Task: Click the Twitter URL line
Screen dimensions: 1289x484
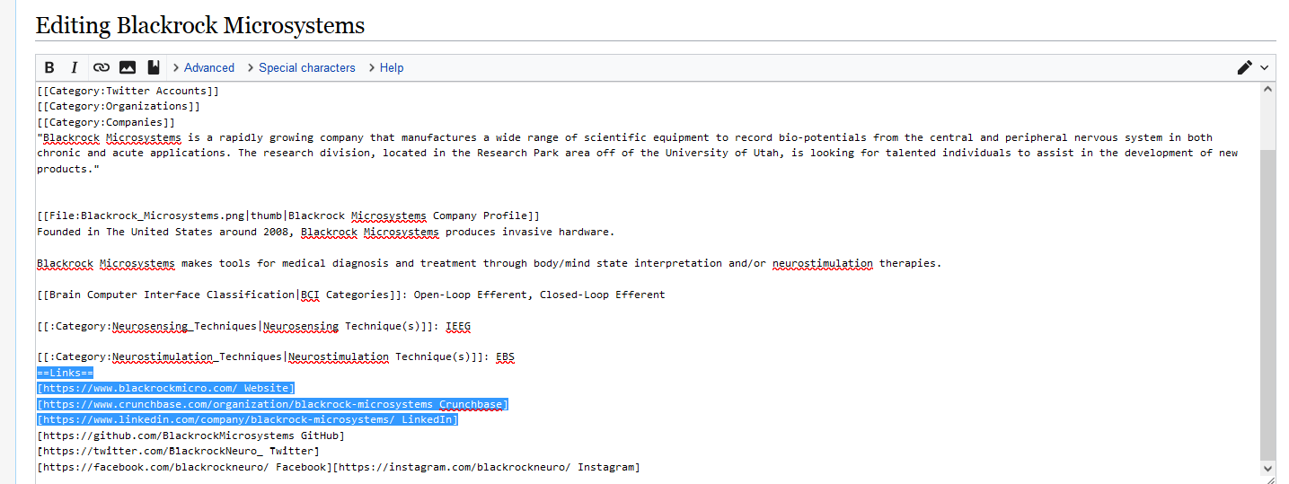Action: pyautogui.click(x=178, y=452)
